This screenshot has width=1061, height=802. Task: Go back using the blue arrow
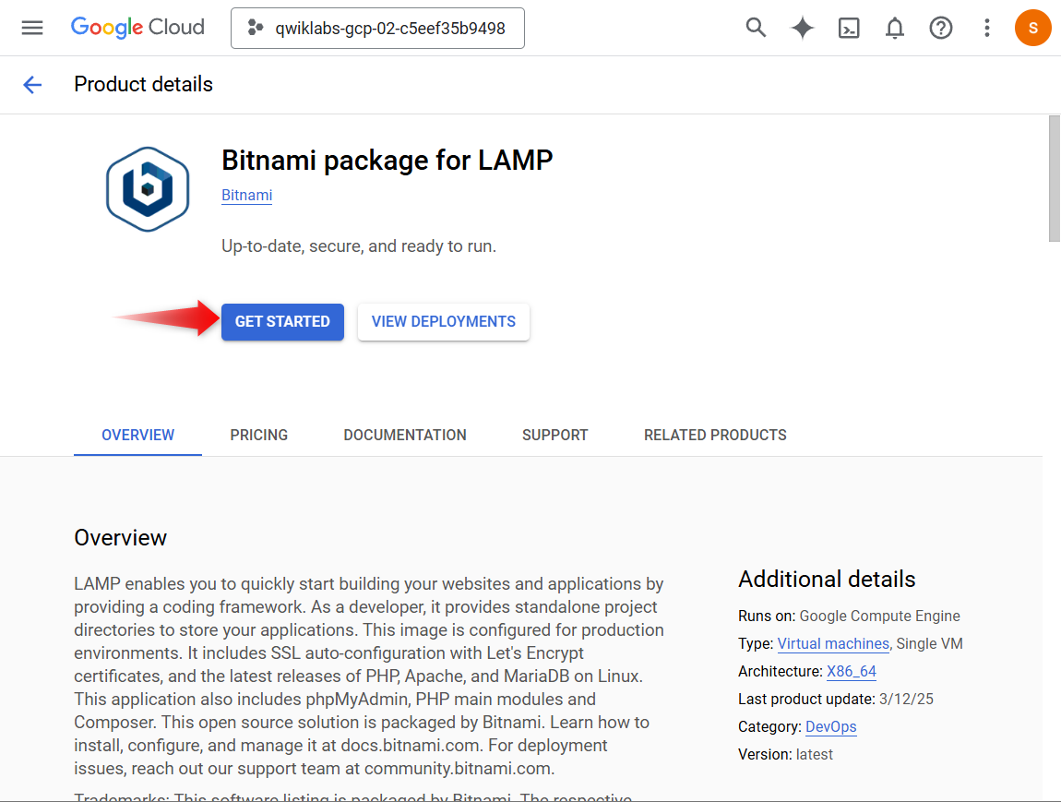tap(32, 85)
